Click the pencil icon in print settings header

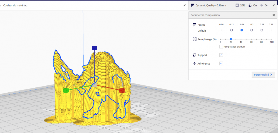pos(273,5)
